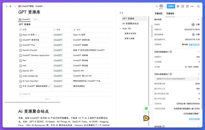The height and width of the screenshot is (130, 205).
Task: Collapse the 页面分享数据统计 section chevron
Action: pos(198,74)
